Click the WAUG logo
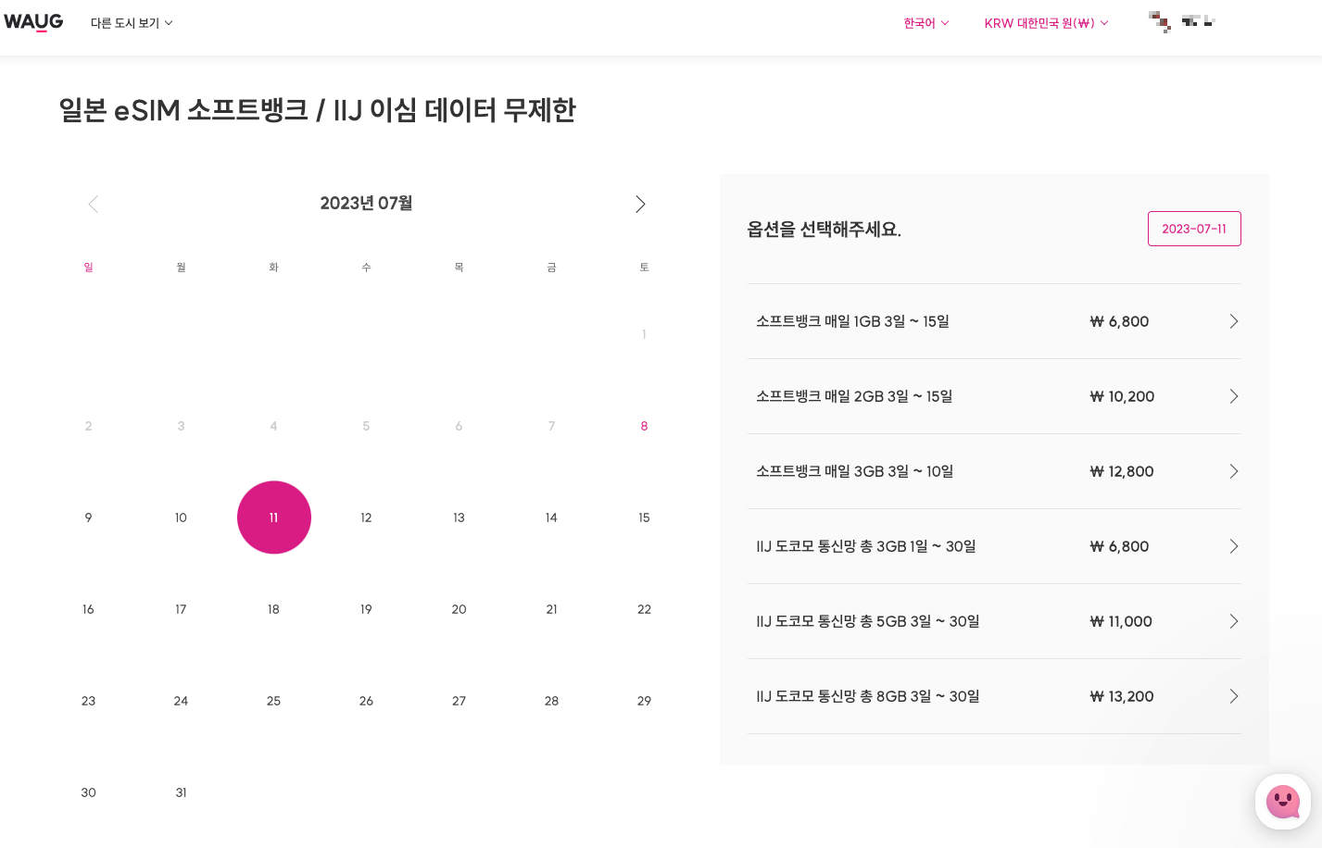 click(x=33, y=22)
